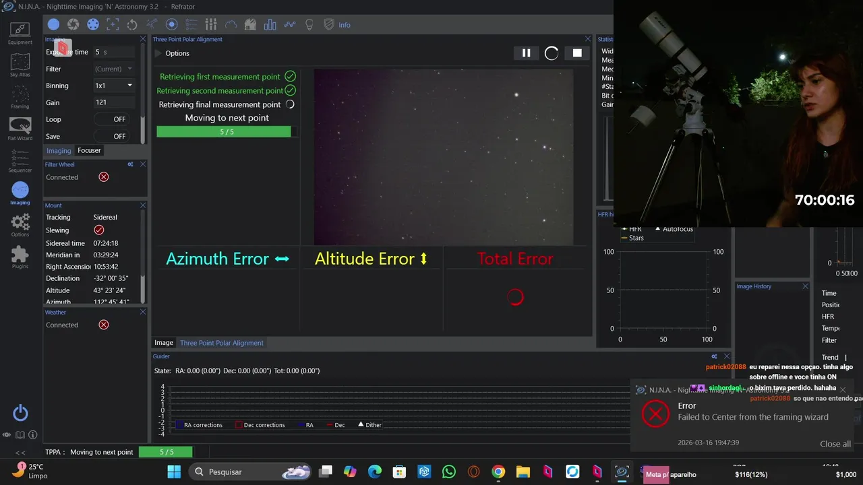
Task: Toggle the statistics bar-chart panel icon
Action: (x=270, y=24)
